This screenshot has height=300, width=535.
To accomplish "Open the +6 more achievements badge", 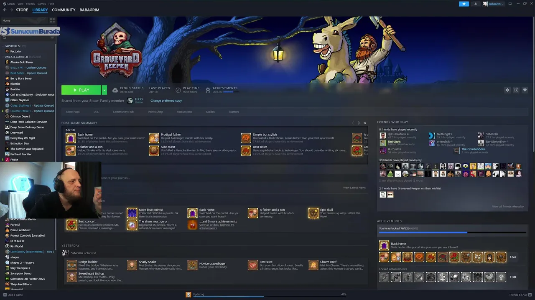I will point(192,225).
